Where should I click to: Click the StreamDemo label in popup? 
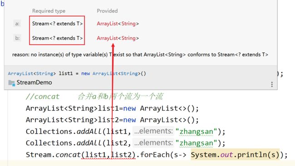34,82
